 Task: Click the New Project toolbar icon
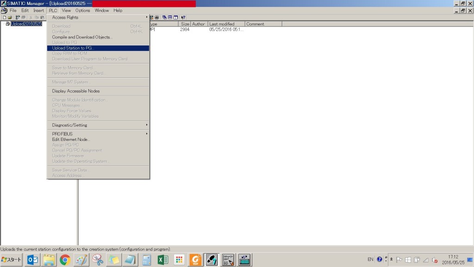pyautogui.click(x=5, y=18)
